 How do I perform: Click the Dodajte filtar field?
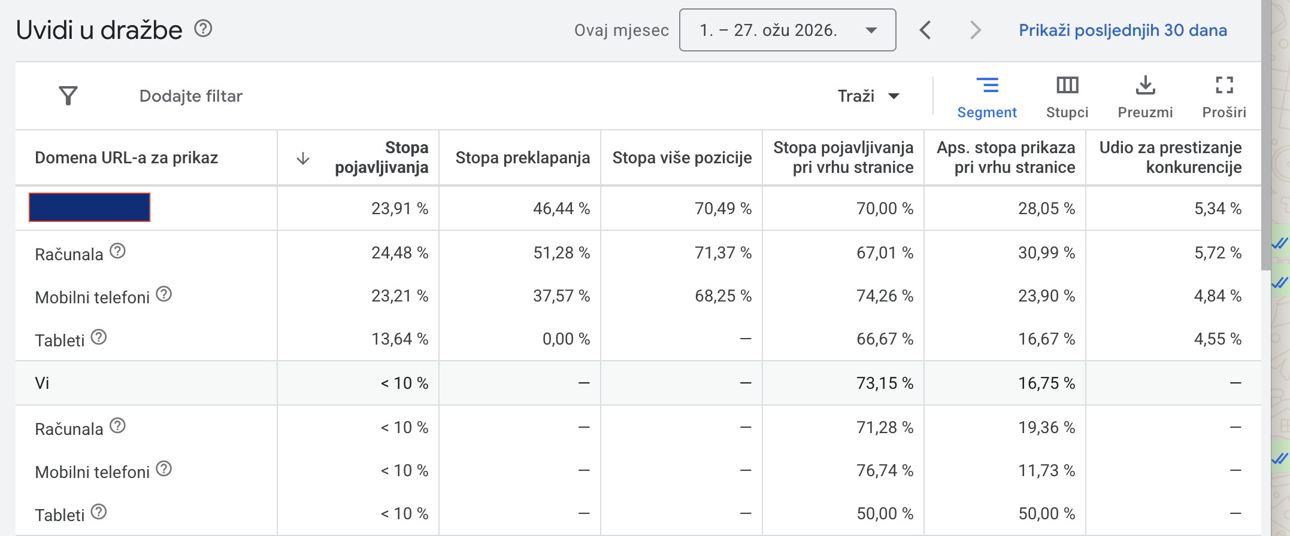click(x=191, y=96)
